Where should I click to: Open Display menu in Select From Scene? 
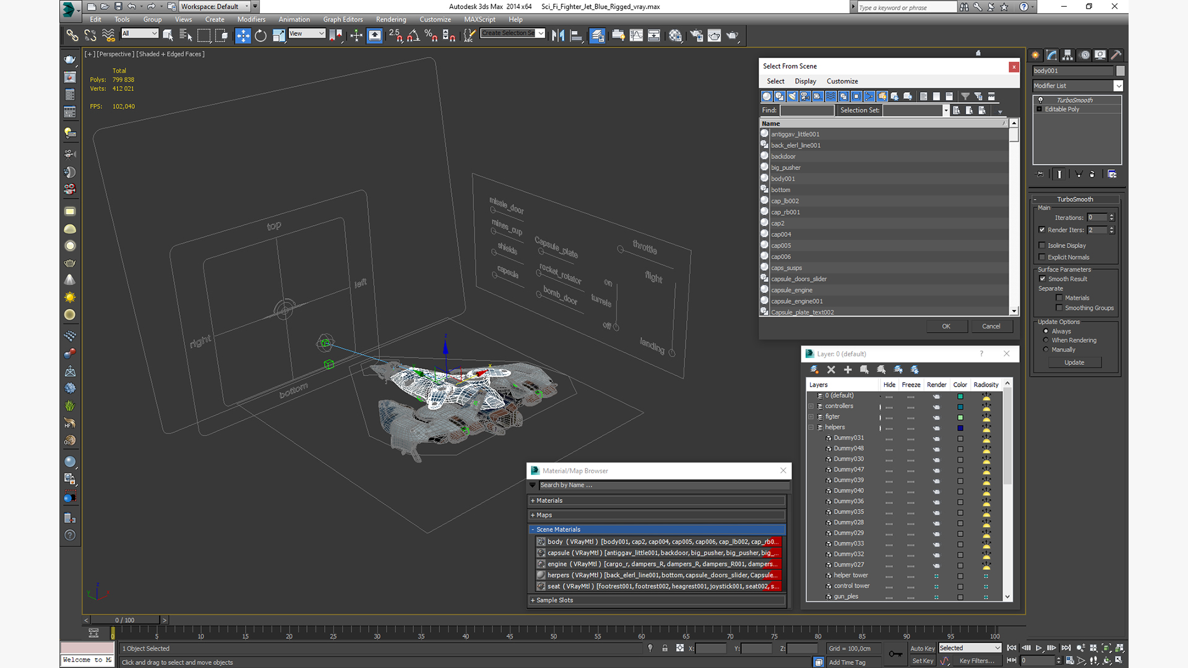click(x=805, y=81)
